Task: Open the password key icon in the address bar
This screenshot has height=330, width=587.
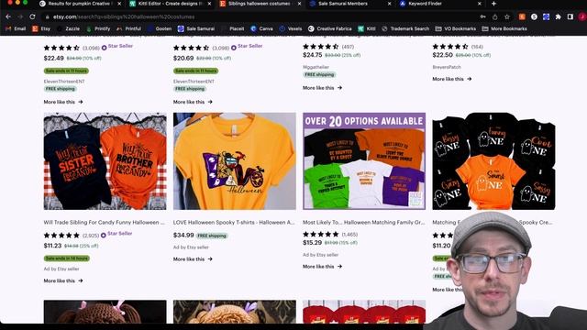Action: tap(483, 16)
